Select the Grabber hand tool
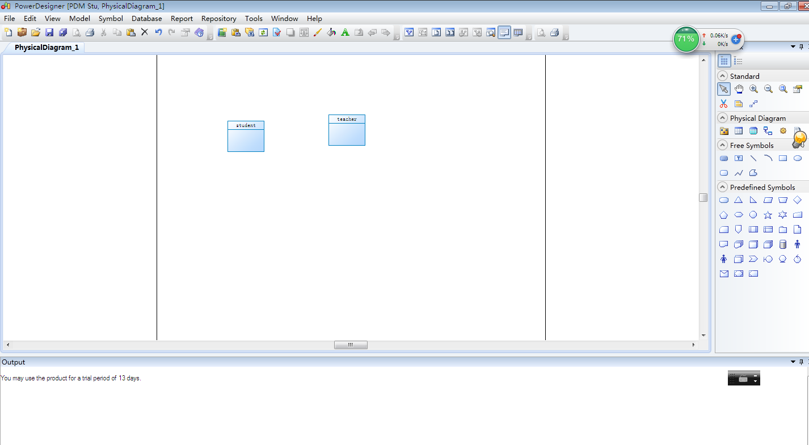Screen dimensions: 809x445 click(739, 89)
